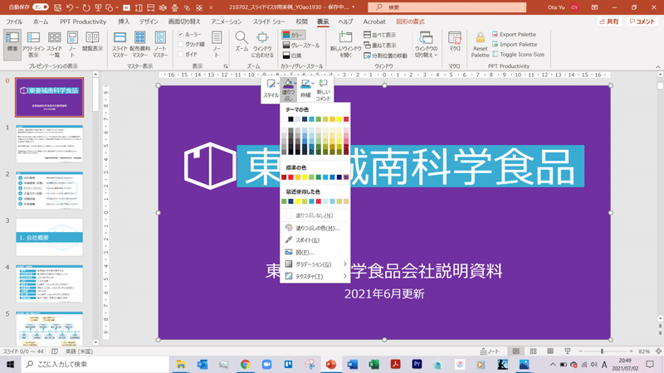Image resolution: width=664 pixels, height=373 pixels.
Task: Open Excel from the taskbar
Action: coord(374,364)
